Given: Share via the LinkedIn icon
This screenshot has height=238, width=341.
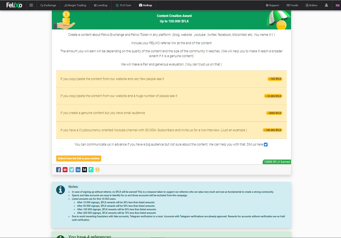Looking at the screenshot, I should (x=78, y=170).
